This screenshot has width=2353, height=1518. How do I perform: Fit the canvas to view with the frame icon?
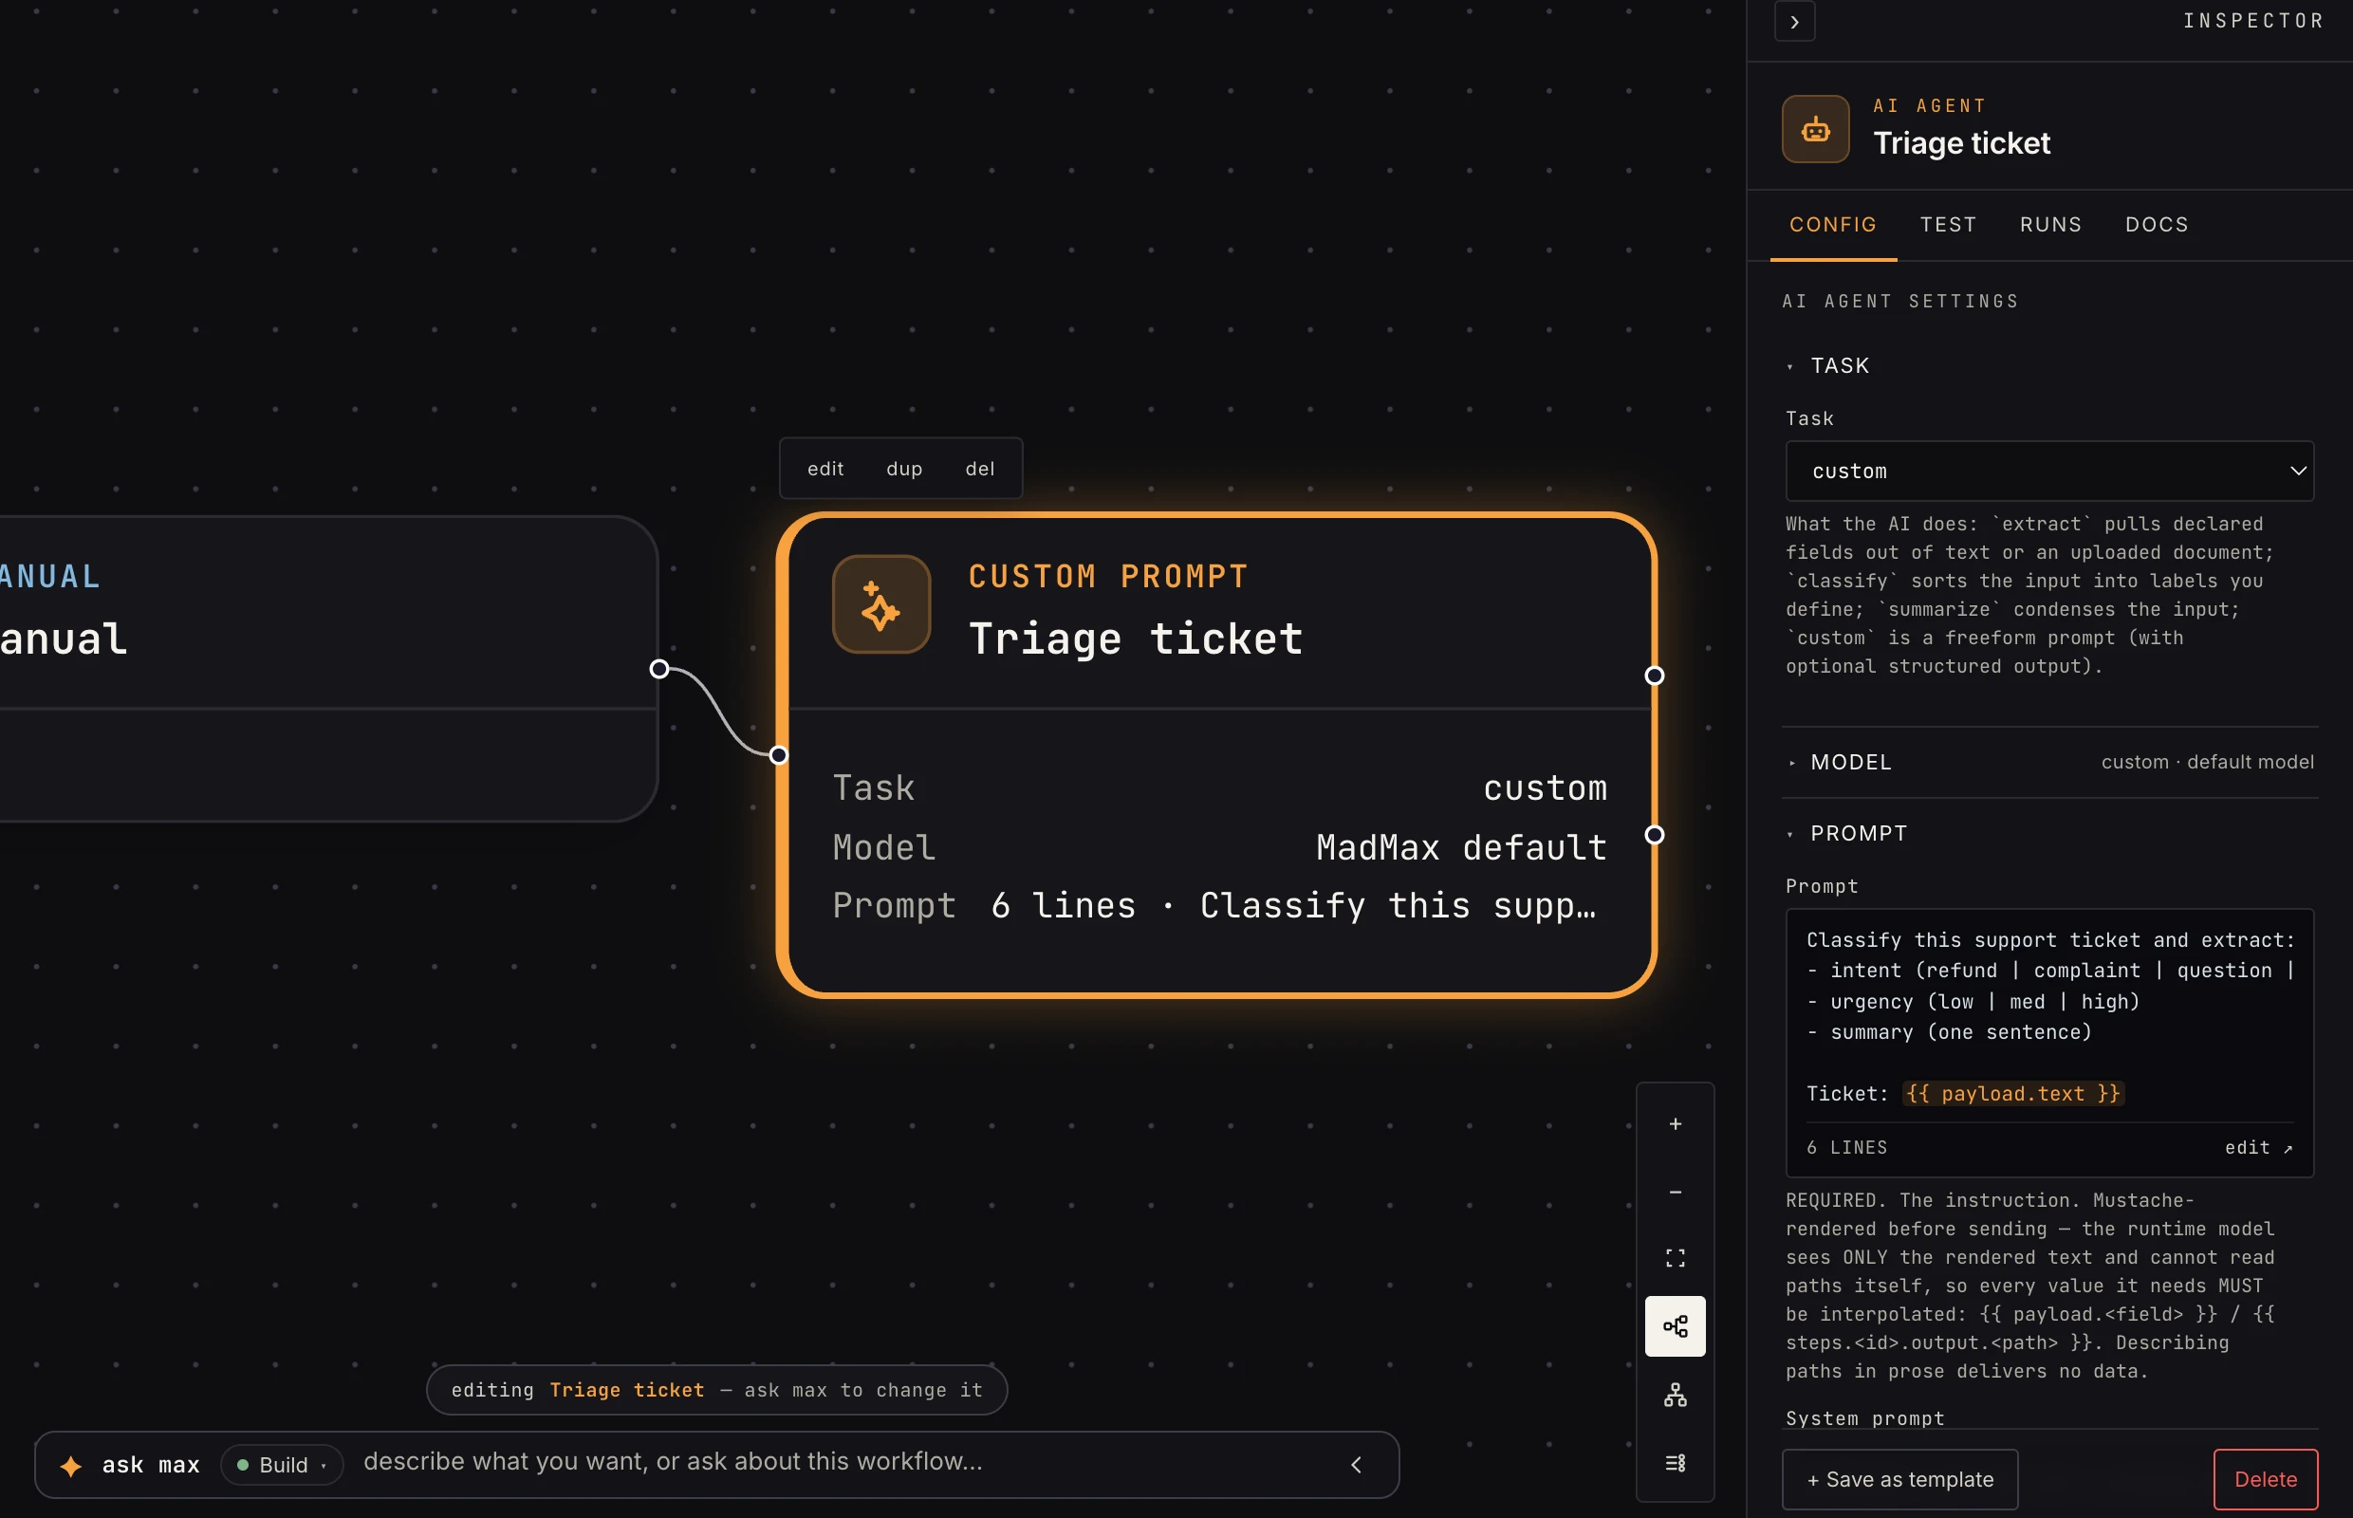(1675, 1259)
